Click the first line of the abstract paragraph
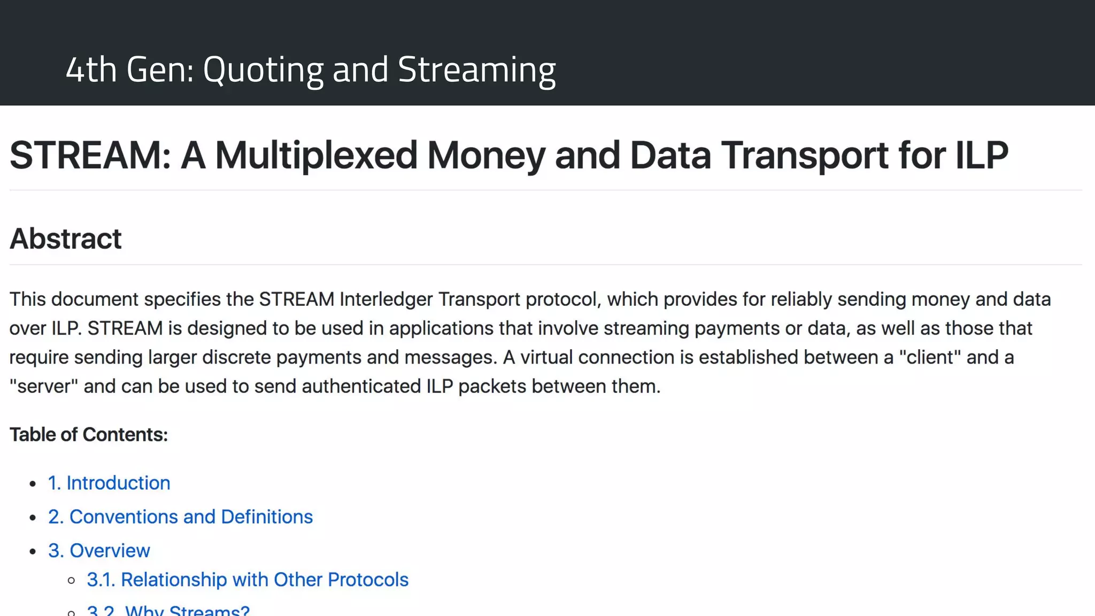1095x616 pixels. (529, 299)
